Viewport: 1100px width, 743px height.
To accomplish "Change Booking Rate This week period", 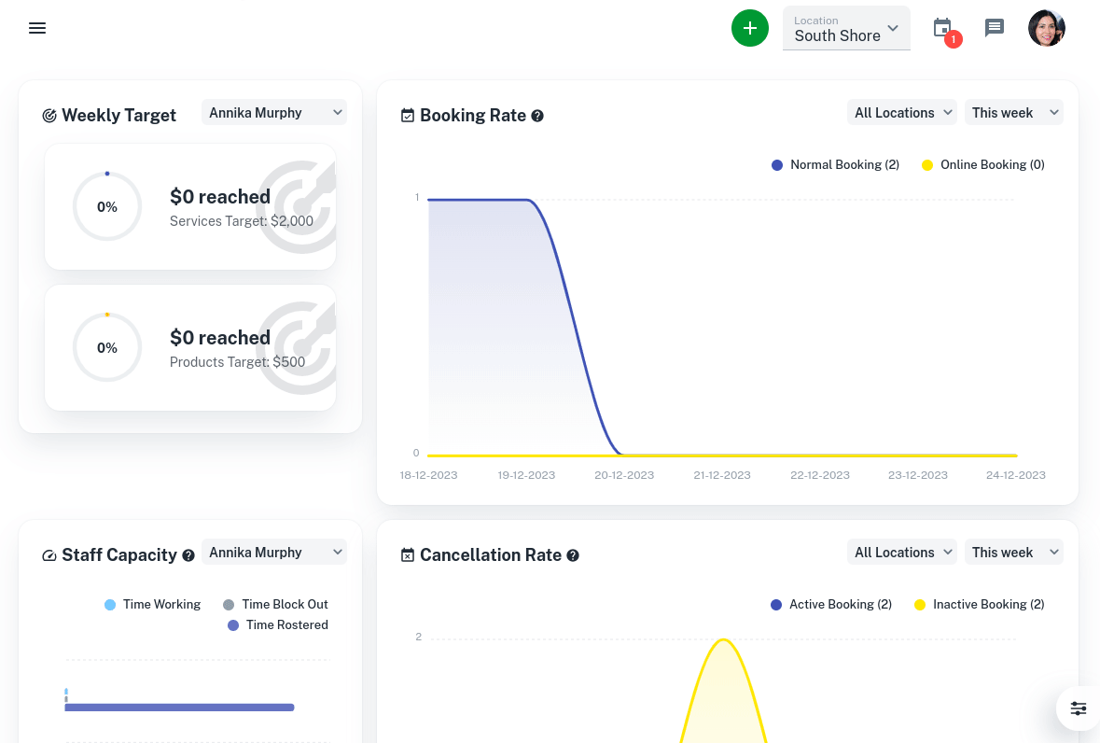I will [x=1014, y=113].
